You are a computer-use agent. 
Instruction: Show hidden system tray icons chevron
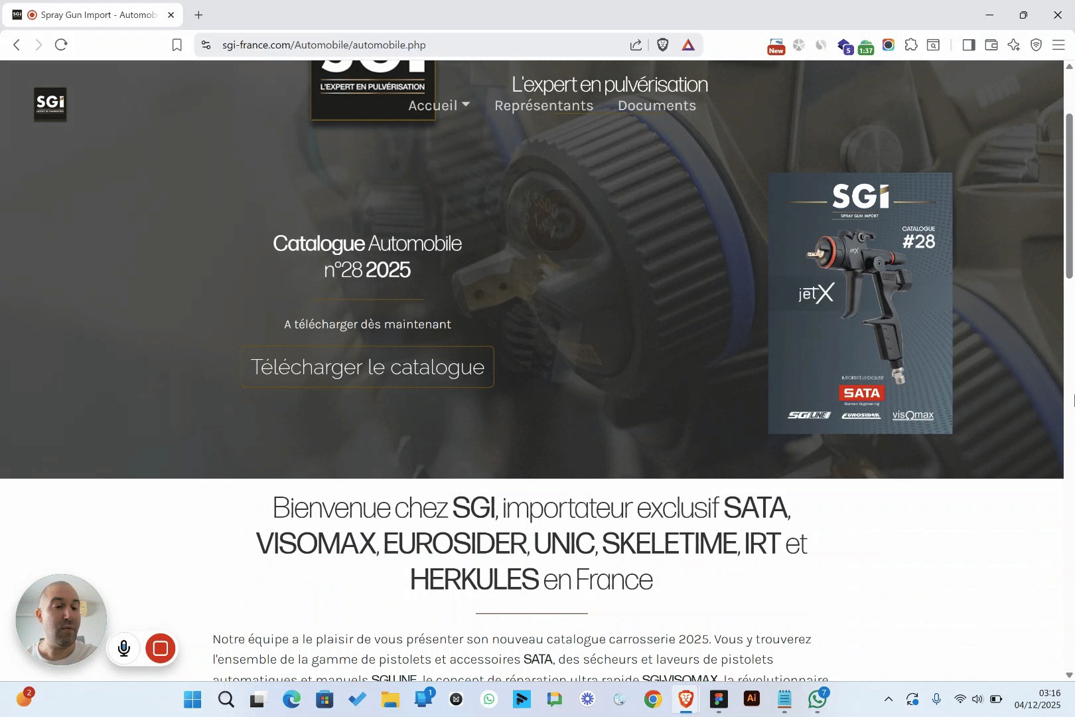pos(889,698)
